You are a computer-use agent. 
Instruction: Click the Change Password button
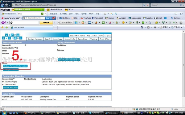pyautogui.click(x=11, y=70)
